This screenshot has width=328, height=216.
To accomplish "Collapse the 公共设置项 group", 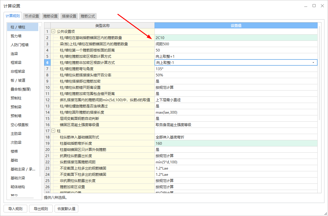I will [x=53, y=32].
